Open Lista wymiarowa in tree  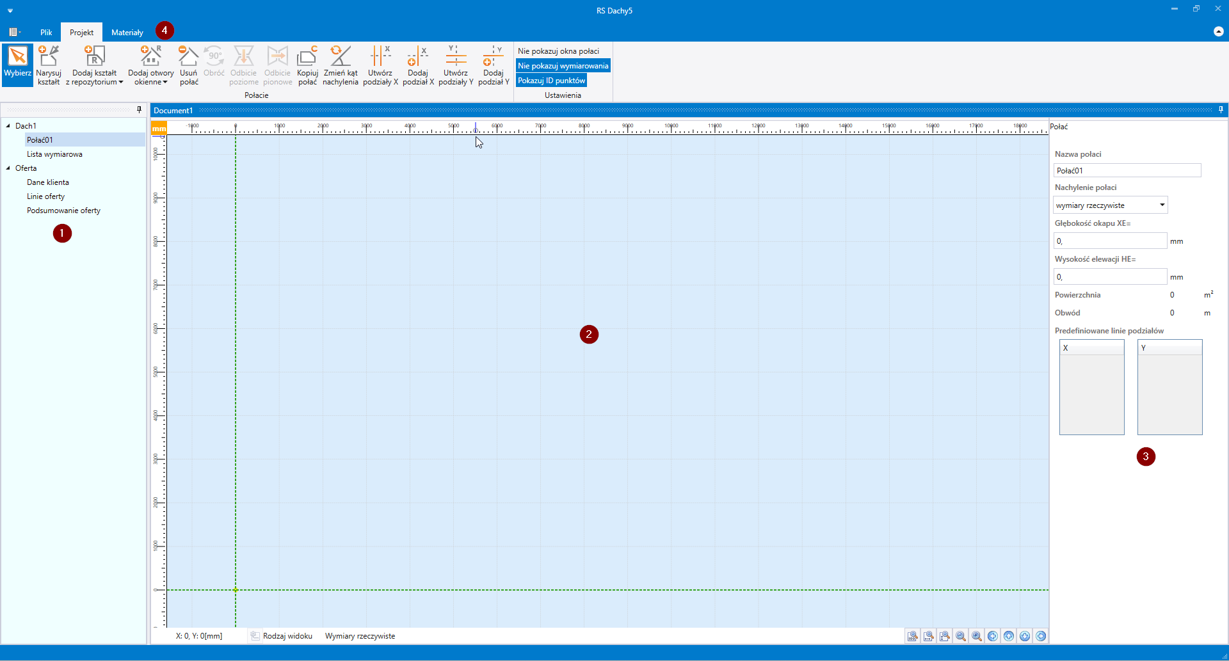pyautogui.click(x=54, y=154)
